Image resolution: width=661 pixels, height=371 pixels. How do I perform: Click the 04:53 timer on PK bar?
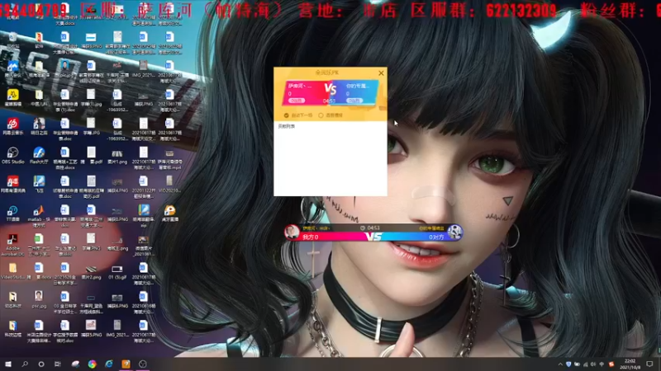[370, 228]
